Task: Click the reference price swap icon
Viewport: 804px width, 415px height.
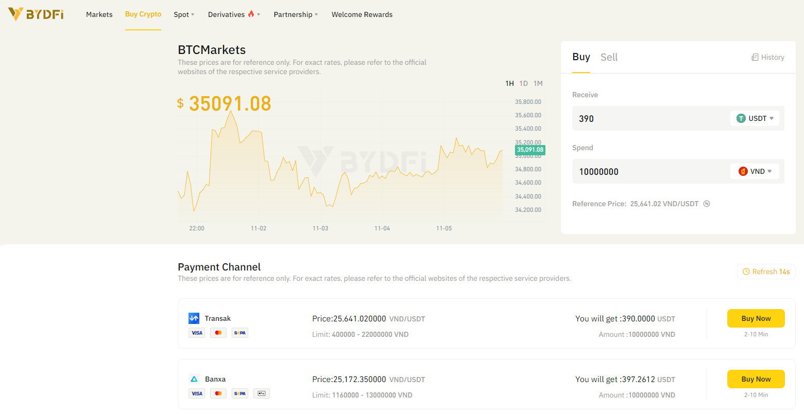Action: pyautogui.click(x=707, y=204)
